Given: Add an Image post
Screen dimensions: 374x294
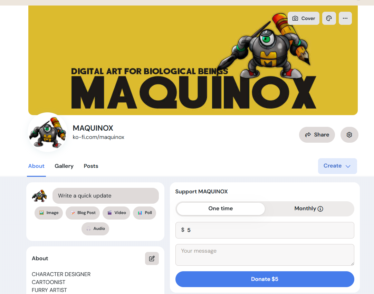Looking at the screenshot, I should [x=49, y=213].
